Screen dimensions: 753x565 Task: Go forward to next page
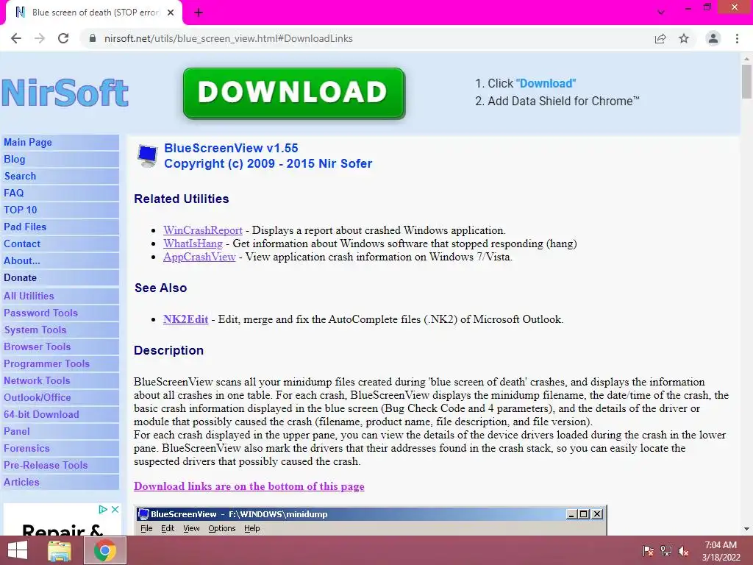tap(40, 38)
